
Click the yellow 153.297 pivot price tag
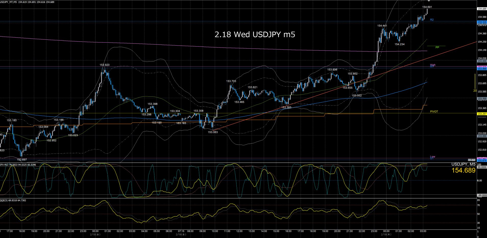tap(482, 114)
